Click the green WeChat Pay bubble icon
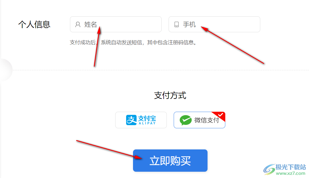 tap(186, 120)
